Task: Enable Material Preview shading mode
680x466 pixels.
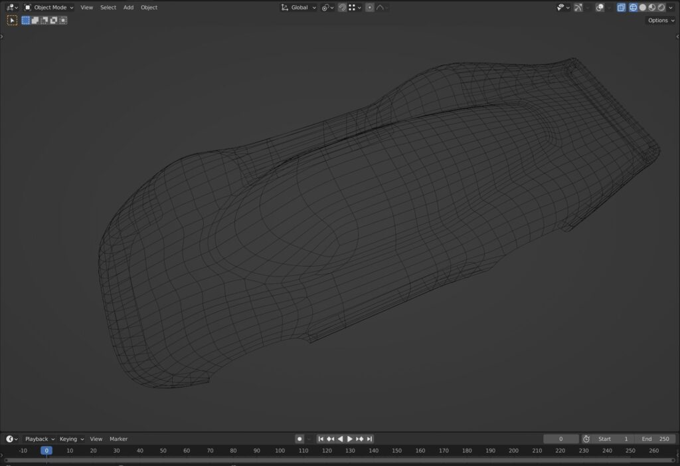Action: click(x=652, y=7)
